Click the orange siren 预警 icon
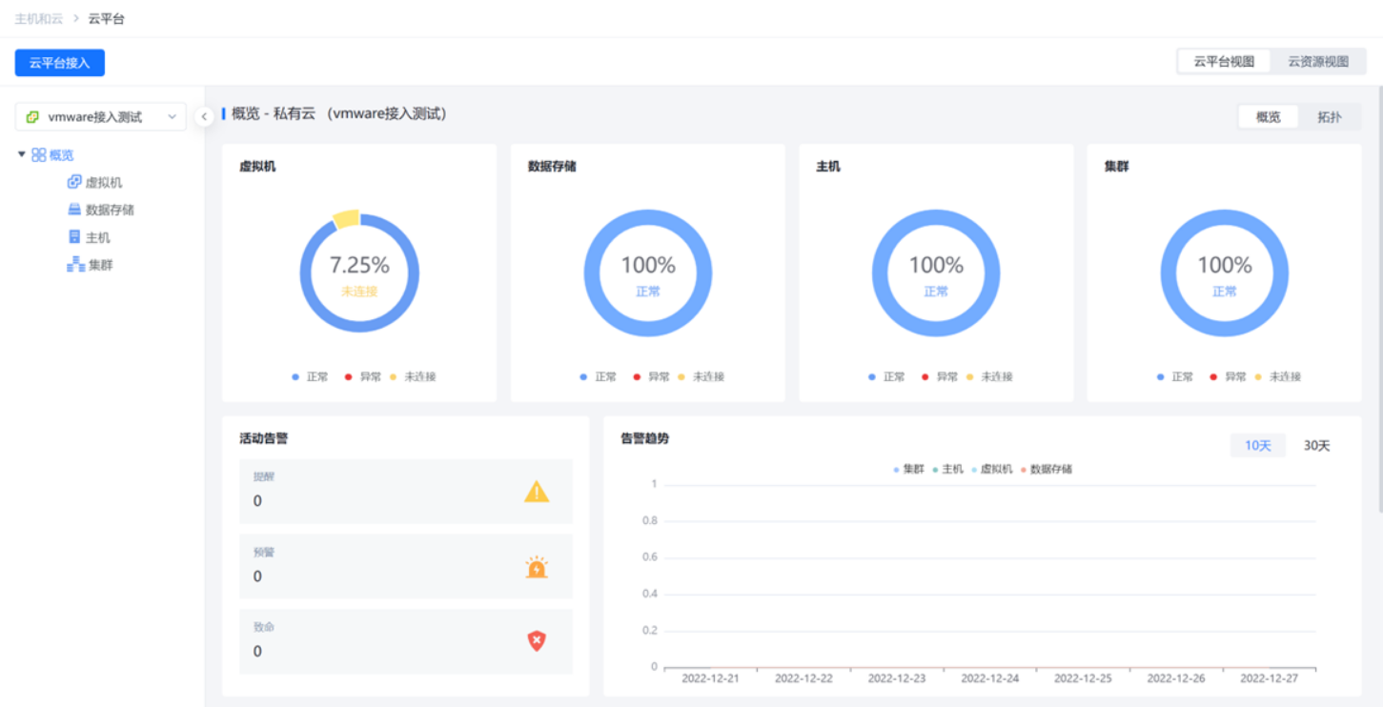 point(537,567)
